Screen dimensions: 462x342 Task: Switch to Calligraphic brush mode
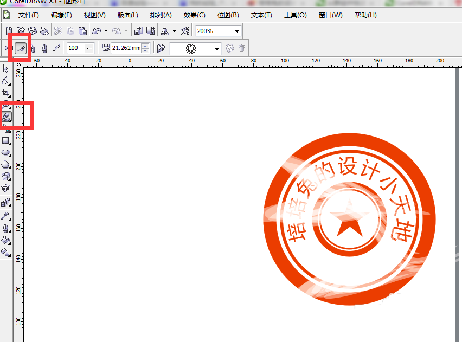[x=46, y=48]
